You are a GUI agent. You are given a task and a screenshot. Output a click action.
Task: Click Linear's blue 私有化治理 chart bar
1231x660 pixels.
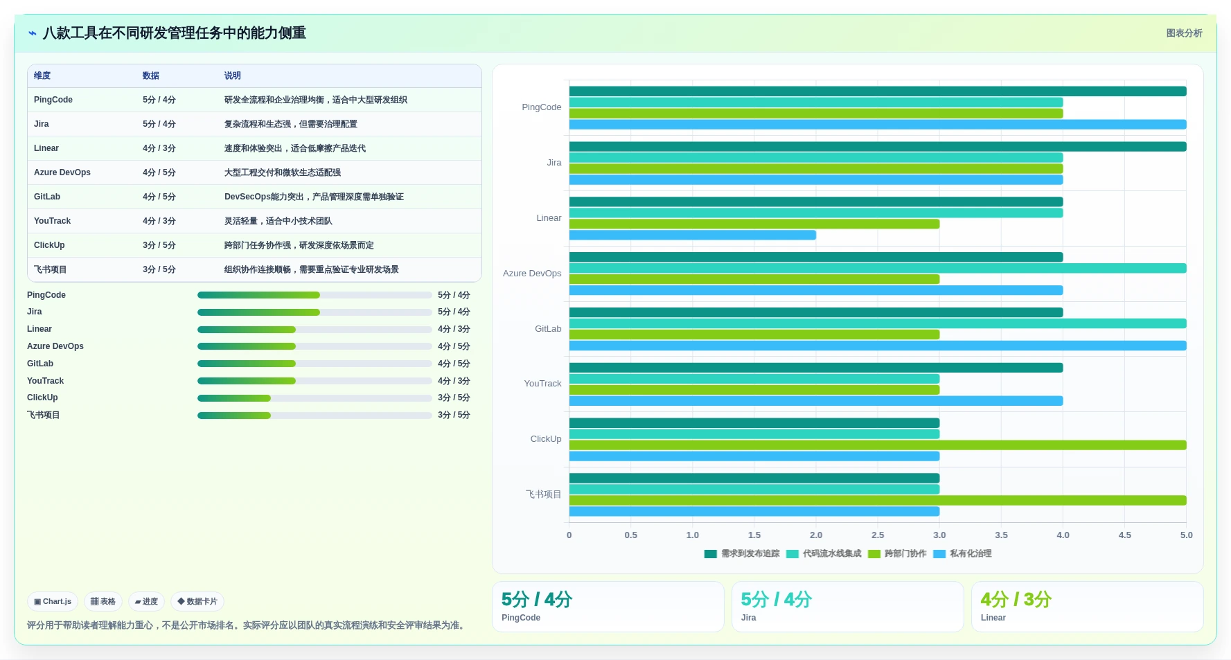[693, 235]
